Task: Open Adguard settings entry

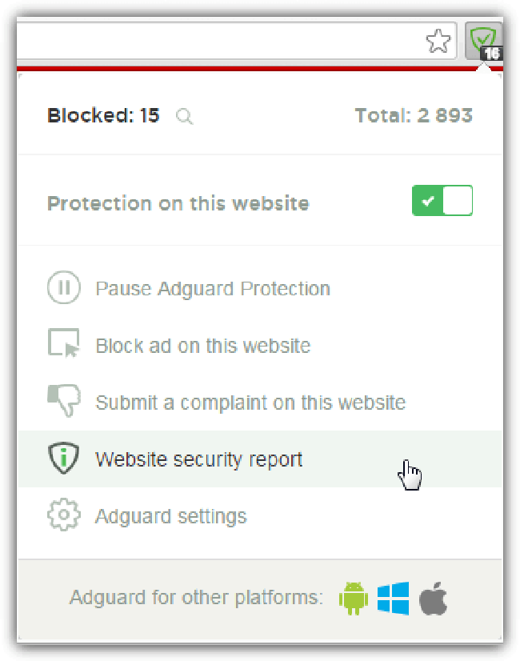Action: point(170,517)
